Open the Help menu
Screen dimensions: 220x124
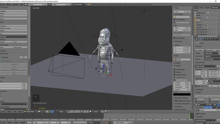click(x=21, y=4)
